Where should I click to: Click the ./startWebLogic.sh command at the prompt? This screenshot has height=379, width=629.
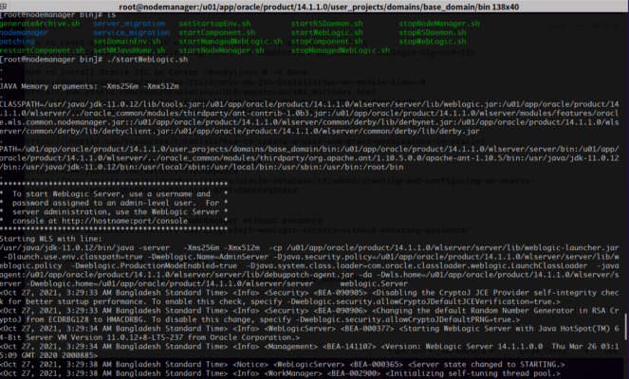[147, 60]
